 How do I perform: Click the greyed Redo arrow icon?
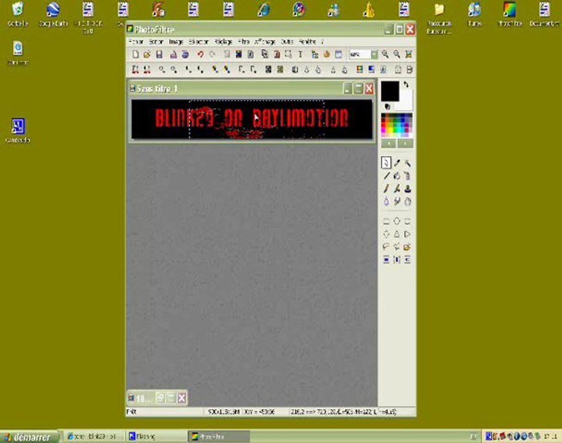pyautogui.click(x=213, y=54)
